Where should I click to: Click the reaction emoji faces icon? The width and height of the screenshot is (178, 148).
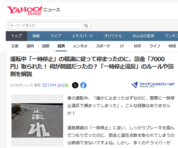point(63,85)
